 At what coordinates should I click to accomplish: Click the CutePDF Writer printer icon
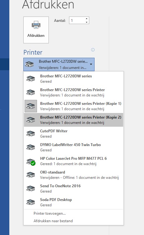click(x=30, y=134)
